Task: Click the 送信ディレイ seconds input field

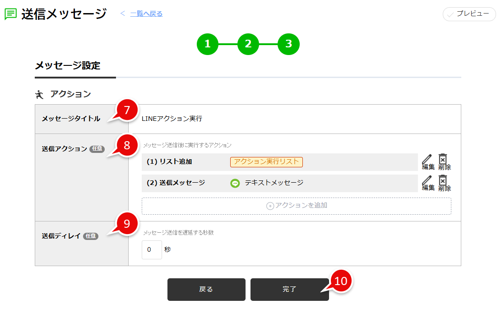Action: point(152,249)
